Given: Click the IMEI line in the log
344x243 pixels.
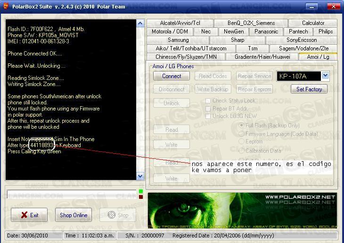Looking at the screenshot, I should pyautogui.click(x=38, y=41).
